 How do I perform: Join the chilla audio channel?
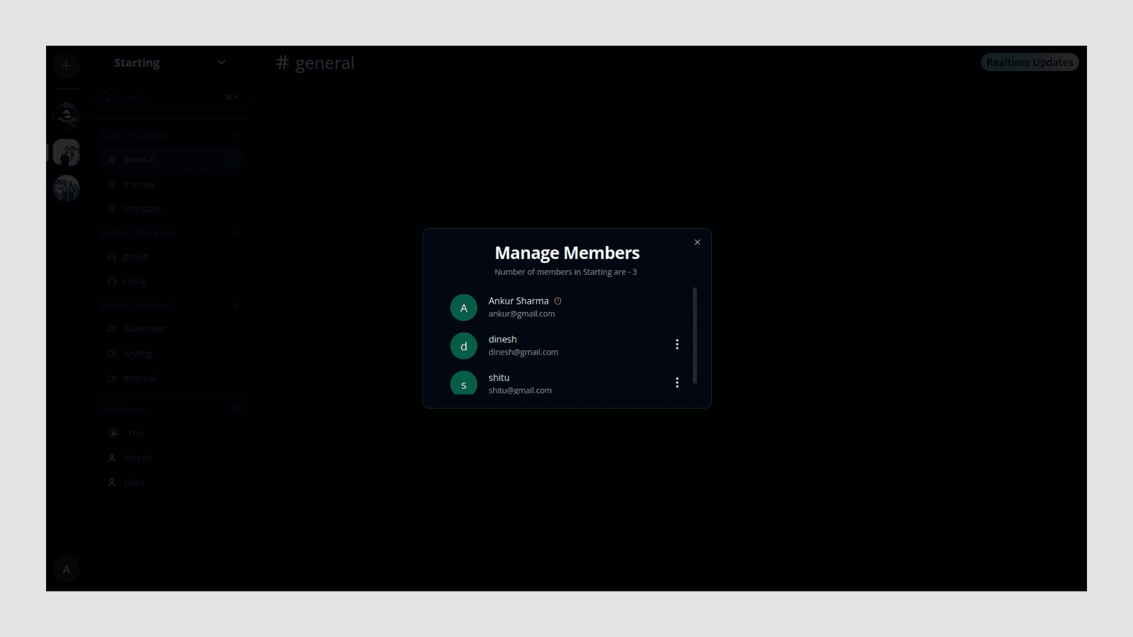point(171,281)
